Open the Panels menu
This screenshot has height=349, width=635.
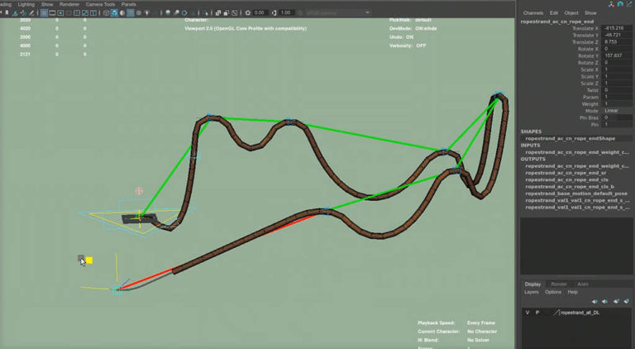pyautogui.click(x=128, y=4)
